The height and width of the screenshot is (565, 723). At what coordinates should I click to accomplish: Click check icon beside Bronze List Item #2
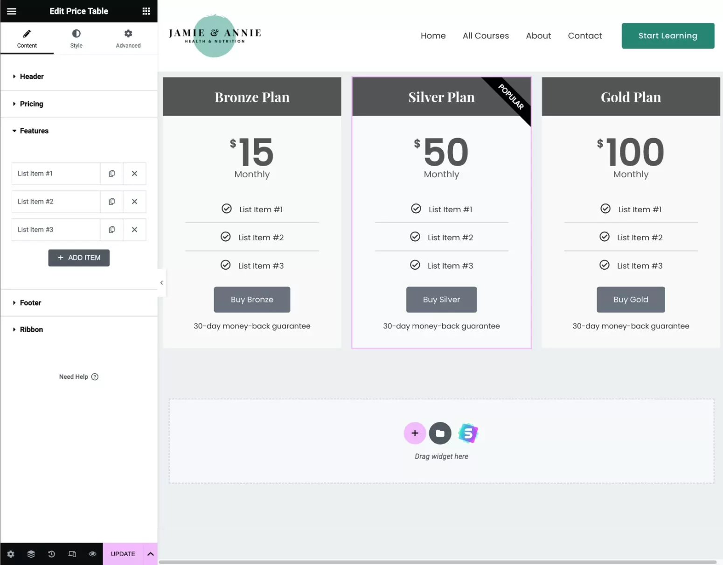point(226,237)
